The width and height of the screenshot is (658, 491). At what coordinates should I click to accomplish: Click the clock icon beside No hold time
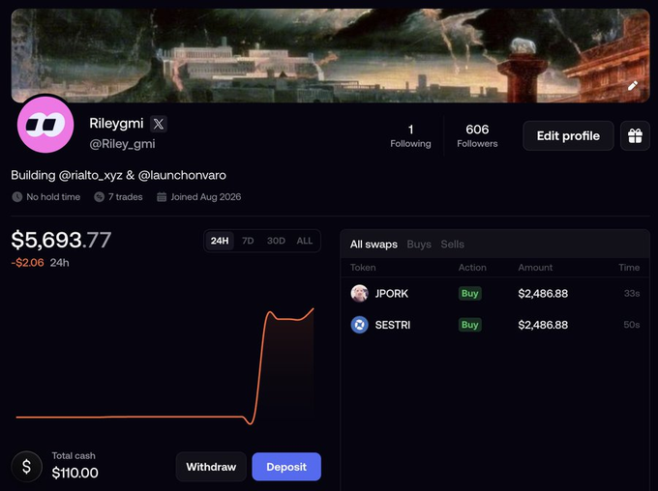point(17,196)
